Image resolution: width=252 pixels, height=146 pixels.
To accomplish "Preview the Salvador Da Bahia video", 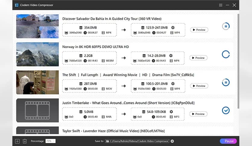I will pyautogui.click(x=199, y=30).
